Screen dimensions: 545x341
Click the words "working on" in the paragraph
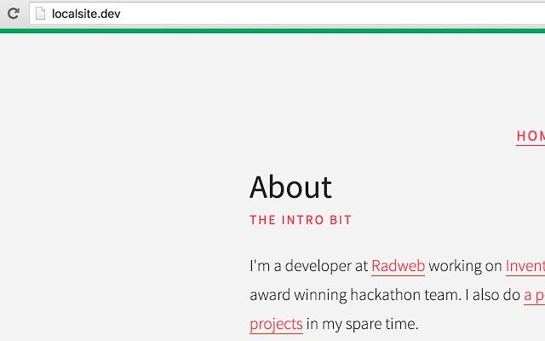(465, 266)
